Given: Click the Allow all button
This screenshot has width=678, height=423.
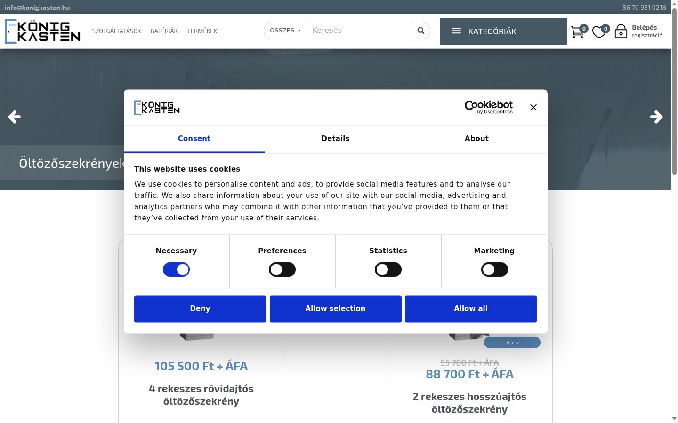Looking at the screenshot, I should pos(471,309).
